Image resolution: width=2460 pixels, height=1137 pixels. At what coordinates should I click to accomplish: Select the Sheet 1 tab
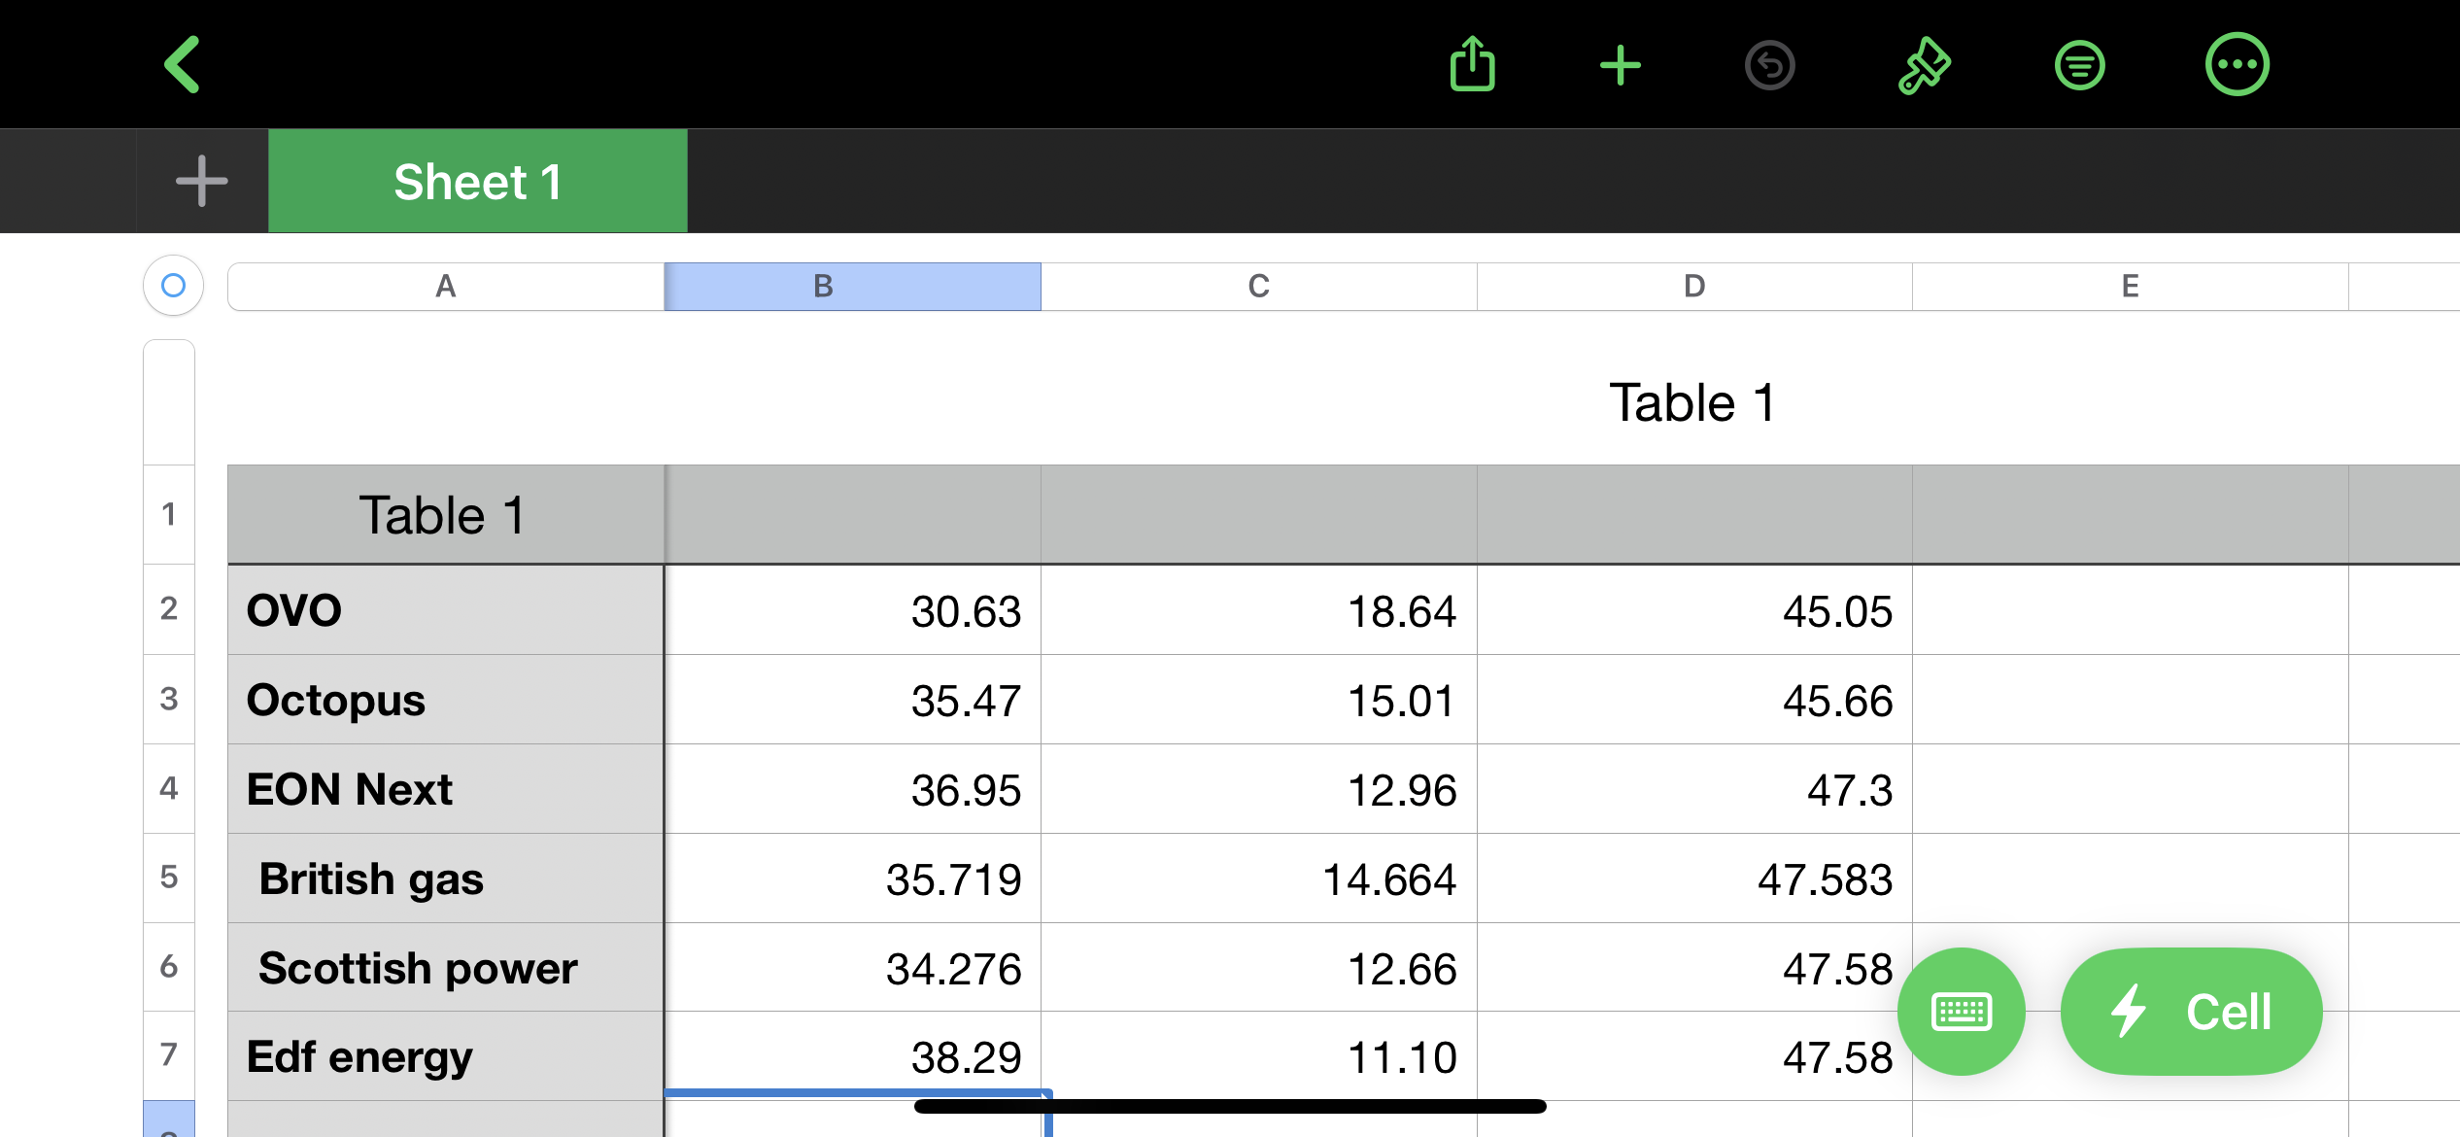click(x=478, y=182)
